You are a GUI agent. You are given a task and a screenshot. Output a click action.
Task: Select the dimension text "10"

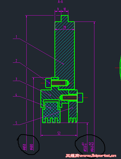coord(65,9)
